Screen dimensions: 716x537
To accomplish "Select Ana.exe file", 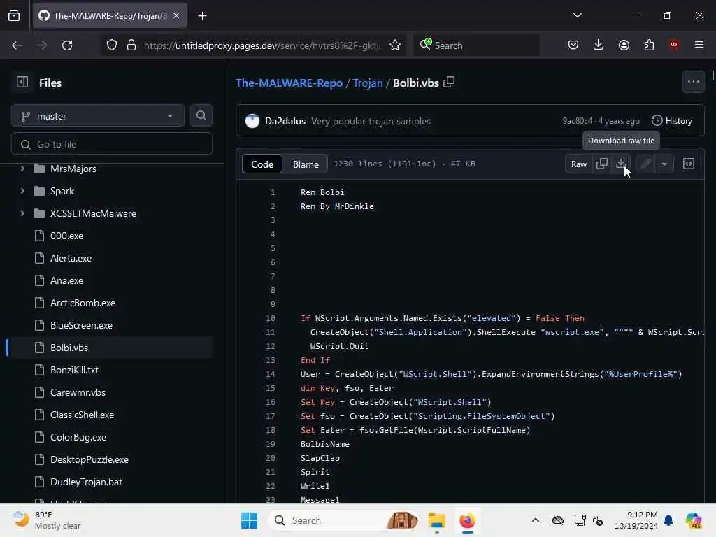I will tap(66, 280).
